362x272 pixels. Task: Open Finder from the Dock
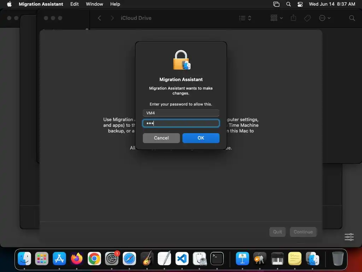(x=24, y=258)
